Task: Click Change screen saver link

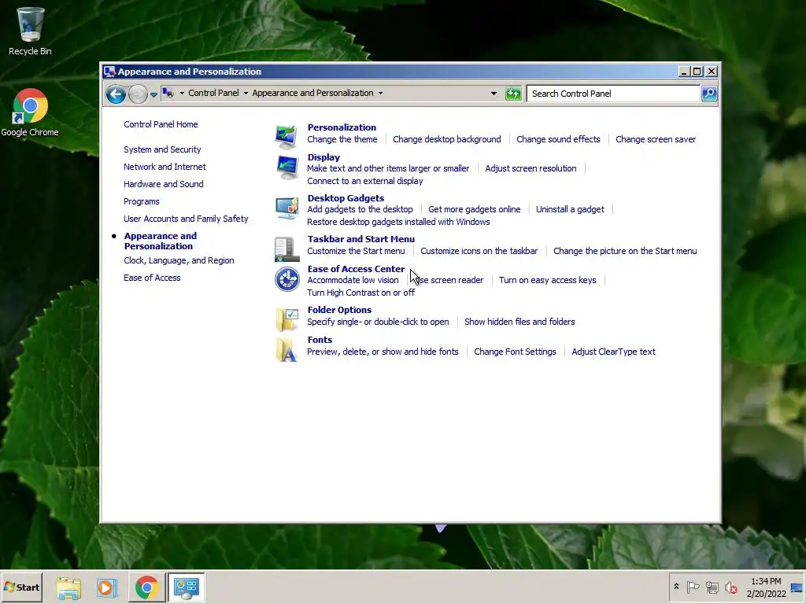Action: point(656,139)
